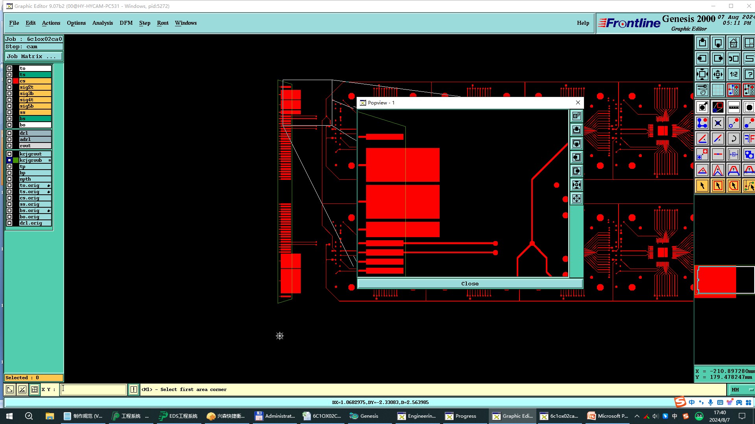Click the wrench and palette settings icon
The width and height of the screenshot is (755, 424).
(x=702, y=90)
